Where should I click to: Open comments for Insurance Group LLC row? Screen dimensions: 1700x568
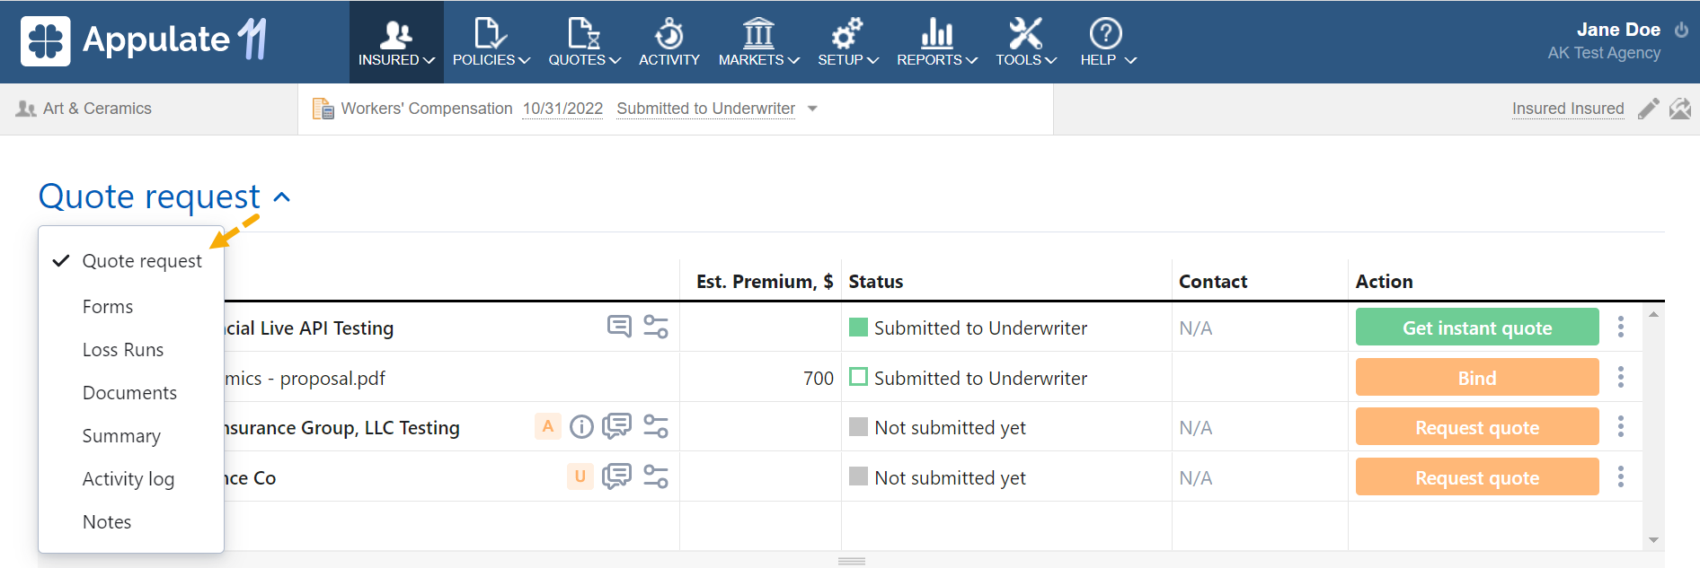click(616, 425)
